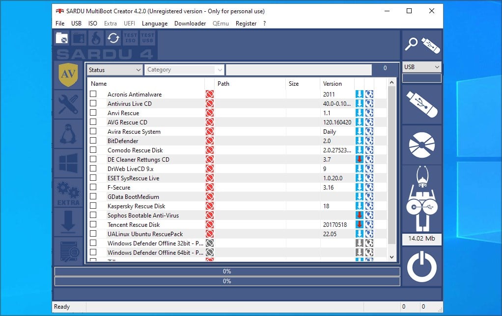Click the Test ISO toolbar icon
The width and height of the screenshot is (502, 316).
click(130, 38)
